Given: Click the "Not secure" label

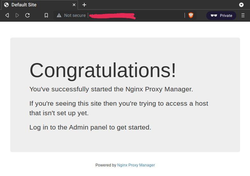Looking at the screenshot, I should tap(75, 15).
